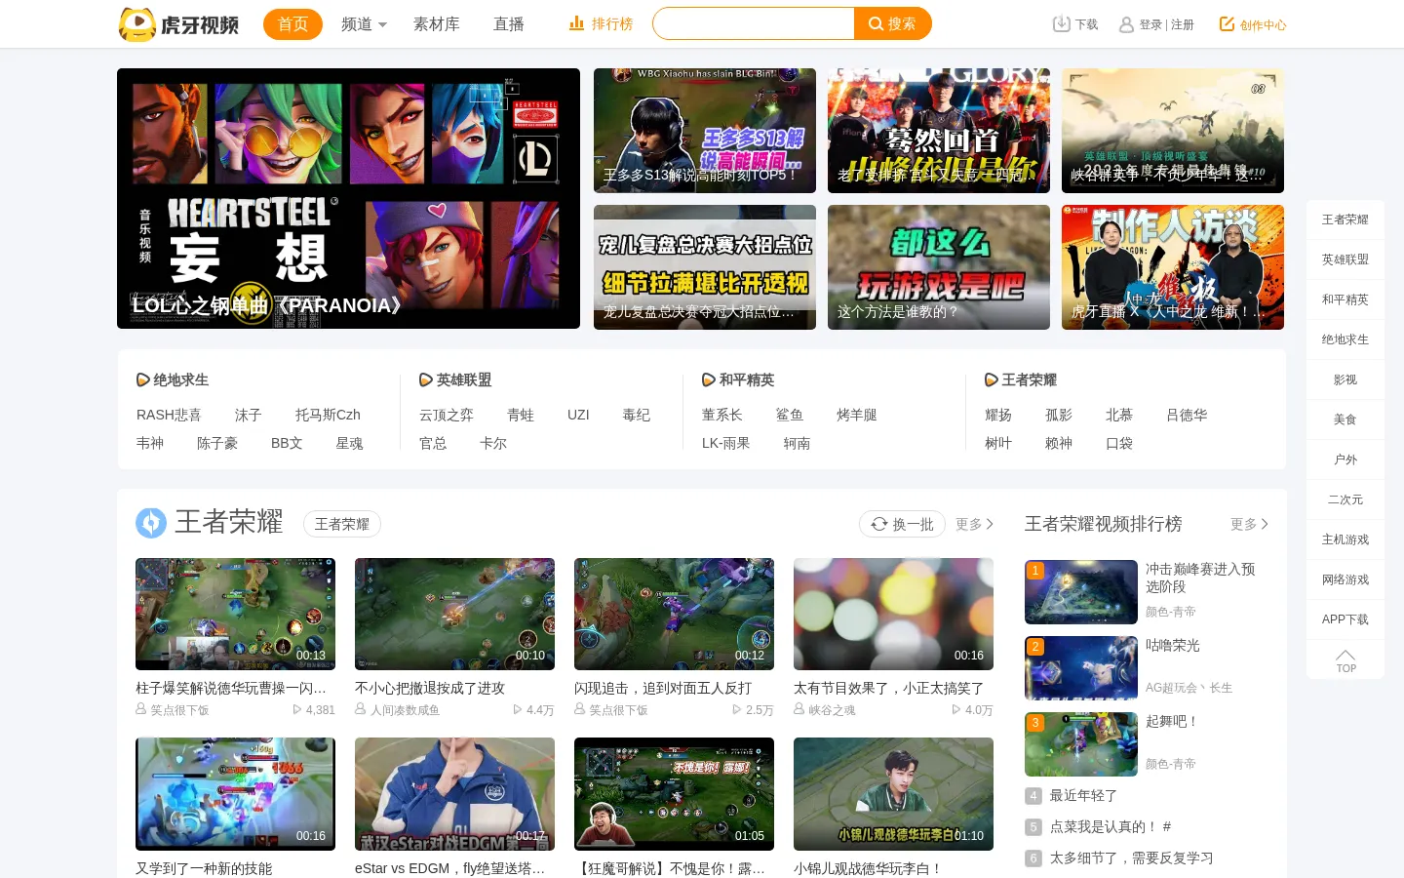Open the 又学到了一种新的技能 thumbnail
This screenshot has height=878, width=1404.
pos(235,794)
